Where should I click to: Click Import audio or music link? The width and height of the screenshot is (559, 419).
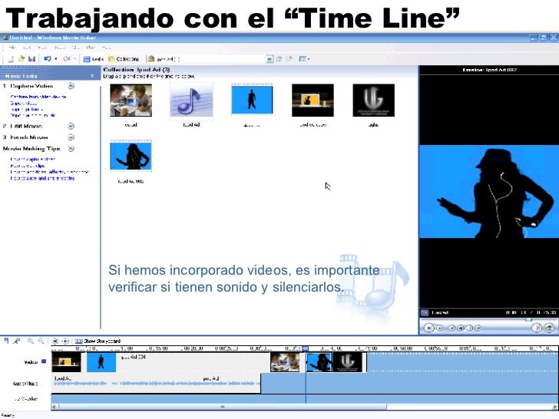click(x=33, y=115)
